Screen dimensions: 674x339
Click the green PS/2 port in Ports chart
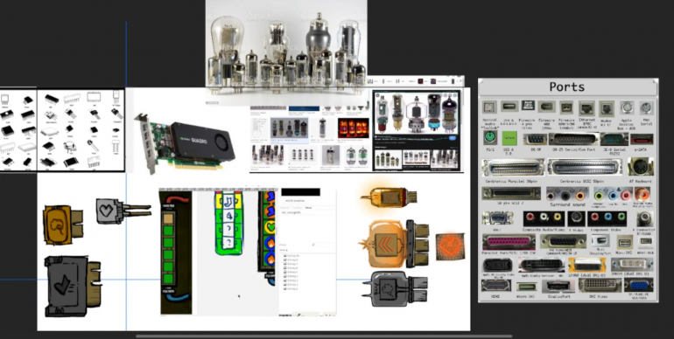pos(489,138)
